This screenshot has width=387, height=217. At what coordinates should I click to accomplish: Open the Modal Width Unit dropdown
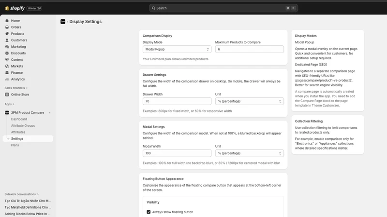pyautogui.click(x=249, y=153)
